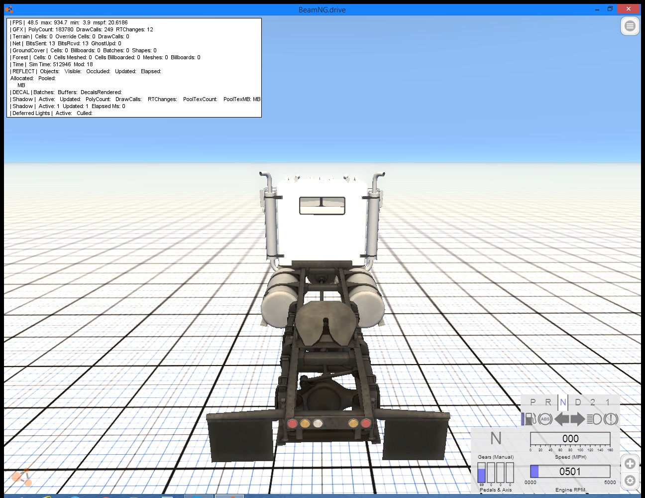Close the BeamNG.drive window
Image resolution: width=645 pixels, height=498 pixels.
(629, 9)
